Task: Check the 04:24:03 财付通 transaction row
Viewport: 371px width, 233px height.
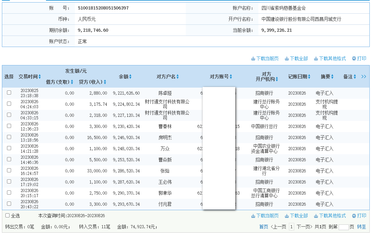Action: (9, 104)
